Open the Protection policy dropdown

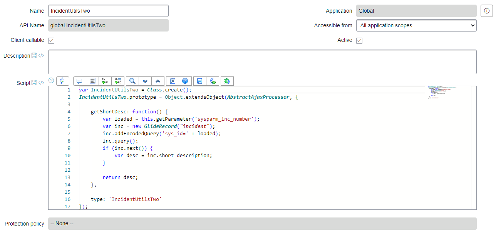pos(262,224)
